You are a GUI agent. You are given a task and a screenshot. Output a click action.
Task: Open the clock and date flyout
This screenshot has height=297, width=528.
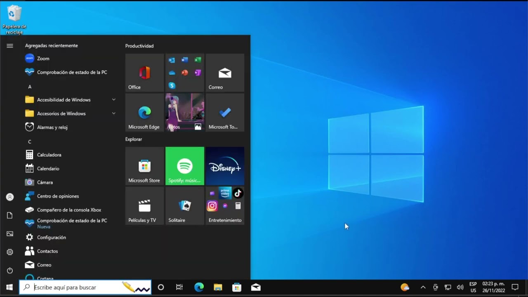[493, 288]
